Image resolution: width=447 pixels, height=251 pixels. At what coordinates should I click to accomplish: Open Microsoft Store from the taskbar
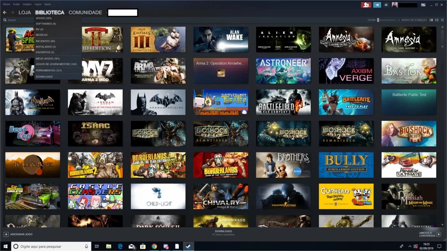[143, 246]
